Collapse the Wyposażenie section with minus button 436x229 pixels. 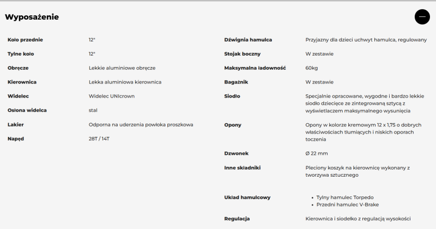tap(422, 17)
